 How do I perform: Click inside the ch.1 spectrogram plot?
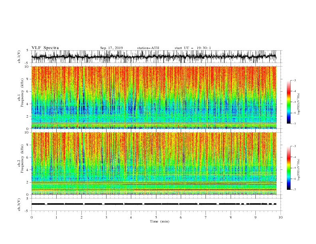click(154, 97)
